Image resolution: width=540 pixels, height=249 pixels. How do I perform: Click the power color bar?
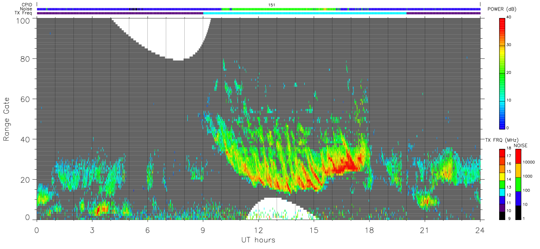502,73
